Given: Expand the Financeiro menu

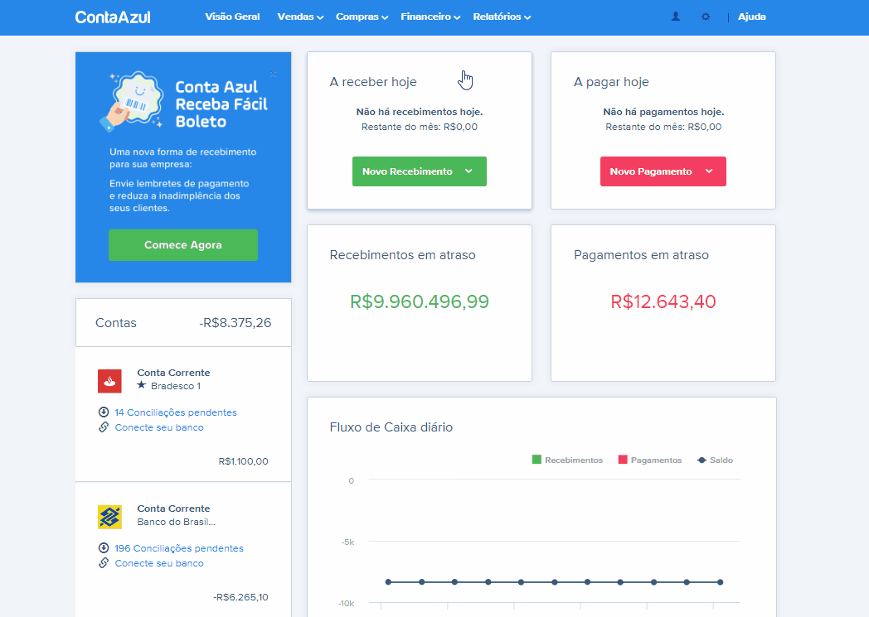Looking at the screenshot, I should [x=430, y=17].
